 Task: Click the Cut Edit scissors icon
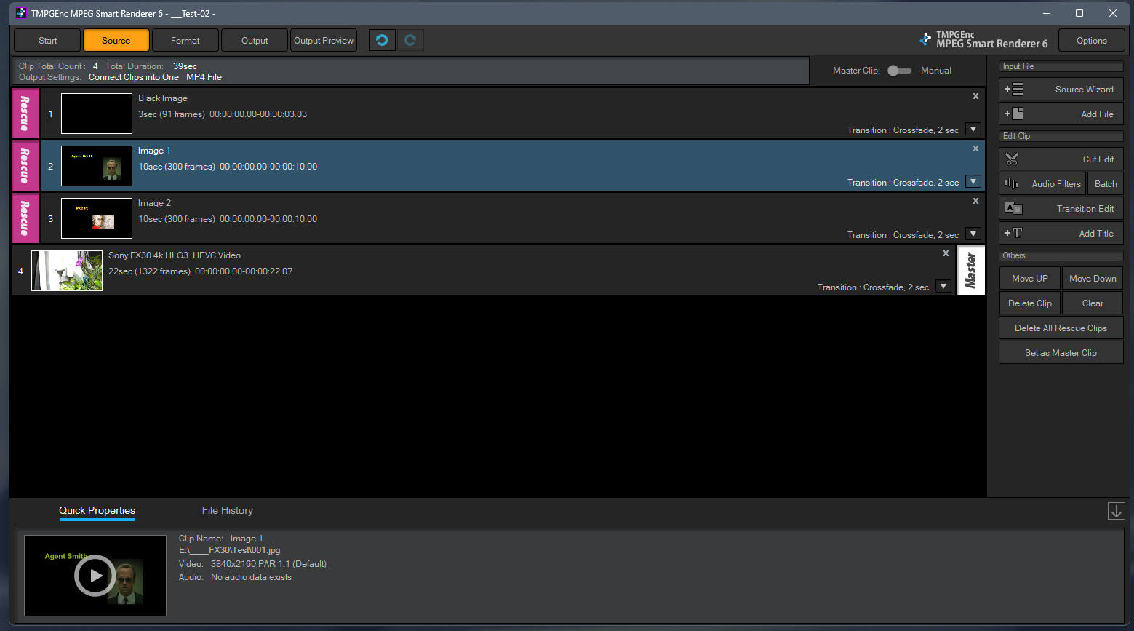point(1012,159)
